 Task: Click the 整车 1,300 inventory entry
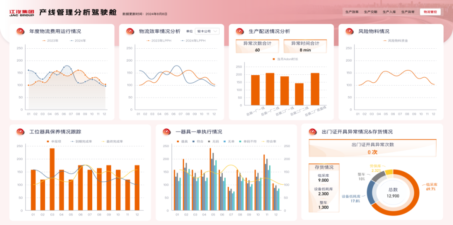(x=323, y=205)
